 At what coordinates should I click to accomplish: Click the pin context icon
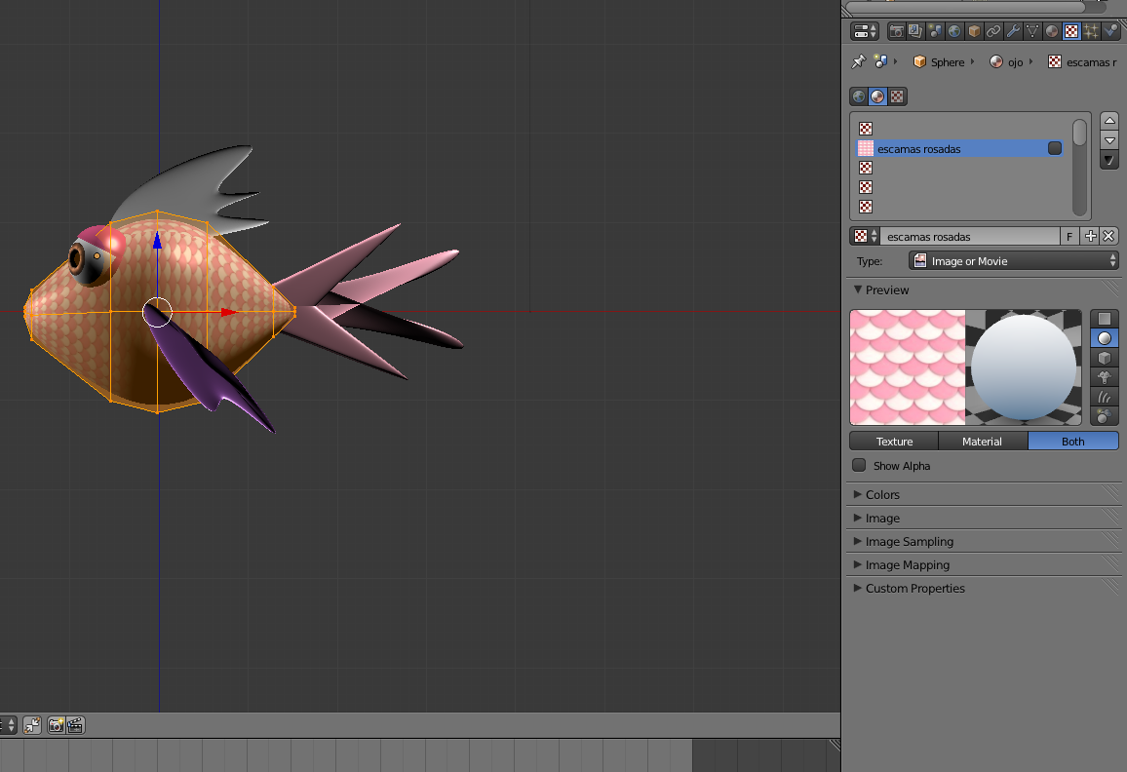(x=858, y=61)
